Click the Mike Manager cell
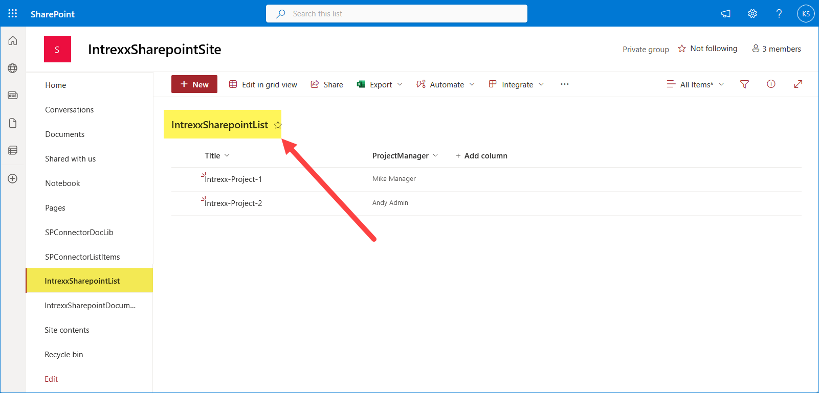Screen dimensions: 819x393 [394, 179]
